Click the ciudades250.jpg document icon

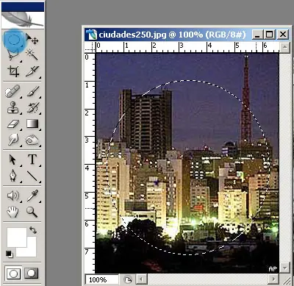pos(92,35)
